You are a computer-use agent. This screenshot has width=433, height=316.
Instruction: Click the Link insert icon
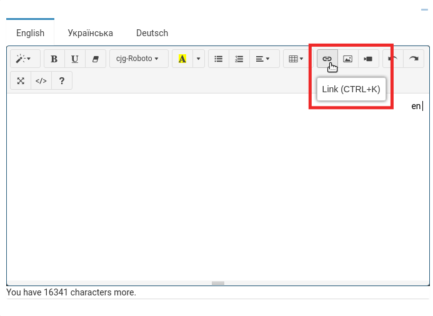point(327,59)
